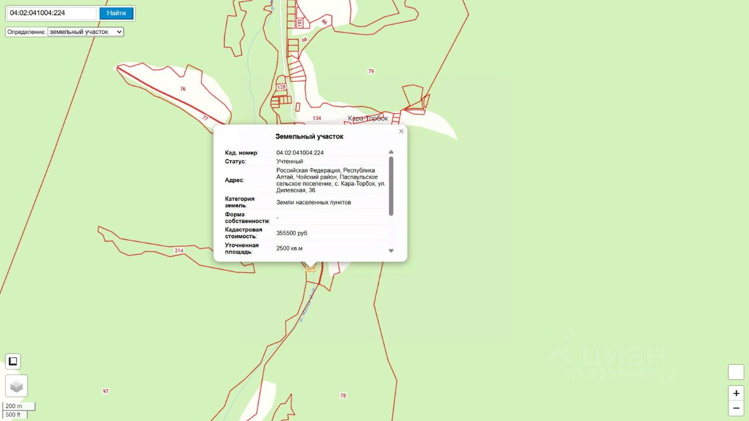Click parcel label 79 on map
The height and width of the screenshot is (421, 749).
point(371,71)
